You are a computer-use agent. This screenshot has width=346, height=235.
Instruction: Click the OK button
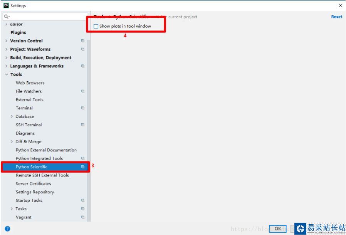coord(278,228)
